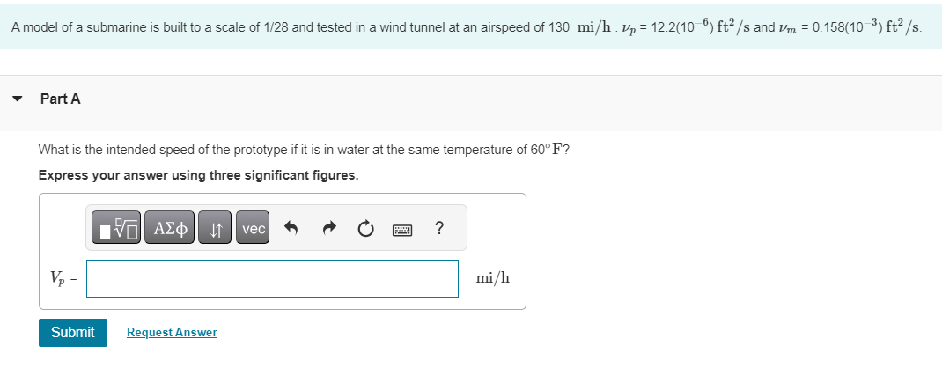Open the math templates button

[x=117, y=229]
